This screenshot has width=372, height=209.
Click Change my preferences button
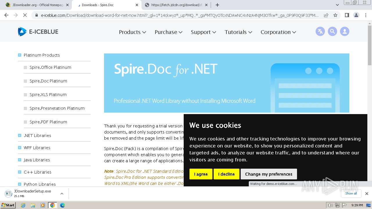(269, 174)
